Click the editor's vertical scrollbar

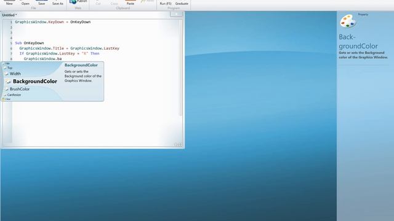(180, 68)
